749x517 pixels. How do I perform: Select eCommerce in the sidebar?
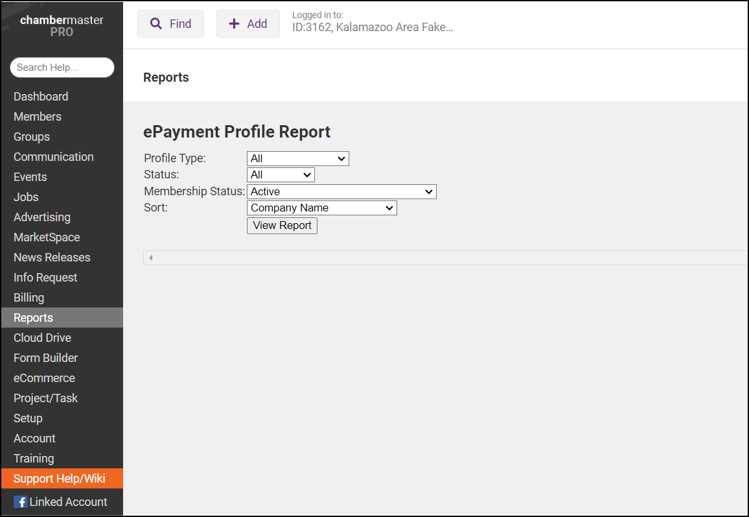[44, 378]
